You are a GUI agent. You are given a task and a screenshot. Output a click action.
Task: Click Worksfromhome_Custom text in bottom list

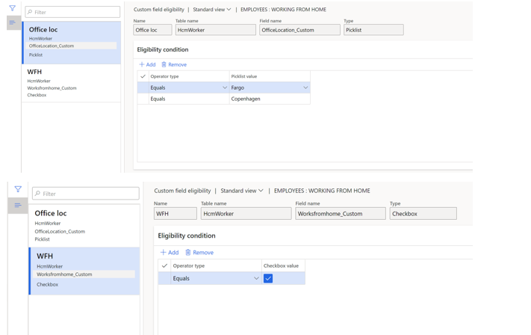64,274
